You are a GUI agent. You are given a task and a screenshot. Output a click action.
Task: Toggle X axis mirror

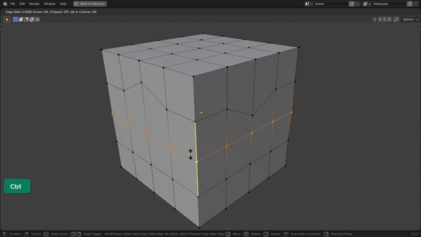pos(380,19)
